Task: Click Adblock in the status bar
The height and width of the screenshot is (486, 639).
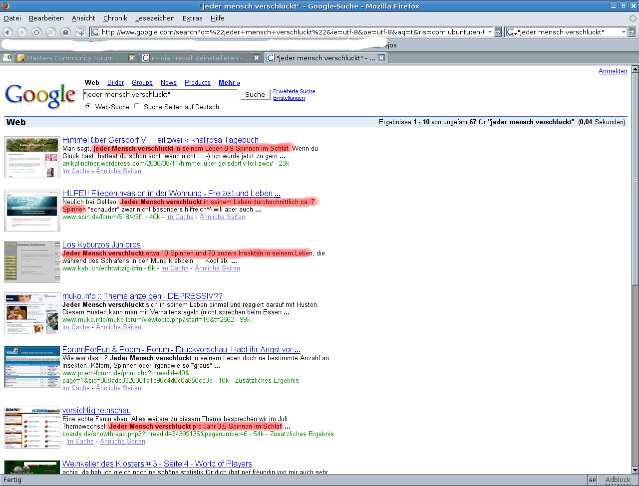Action: 618,480
